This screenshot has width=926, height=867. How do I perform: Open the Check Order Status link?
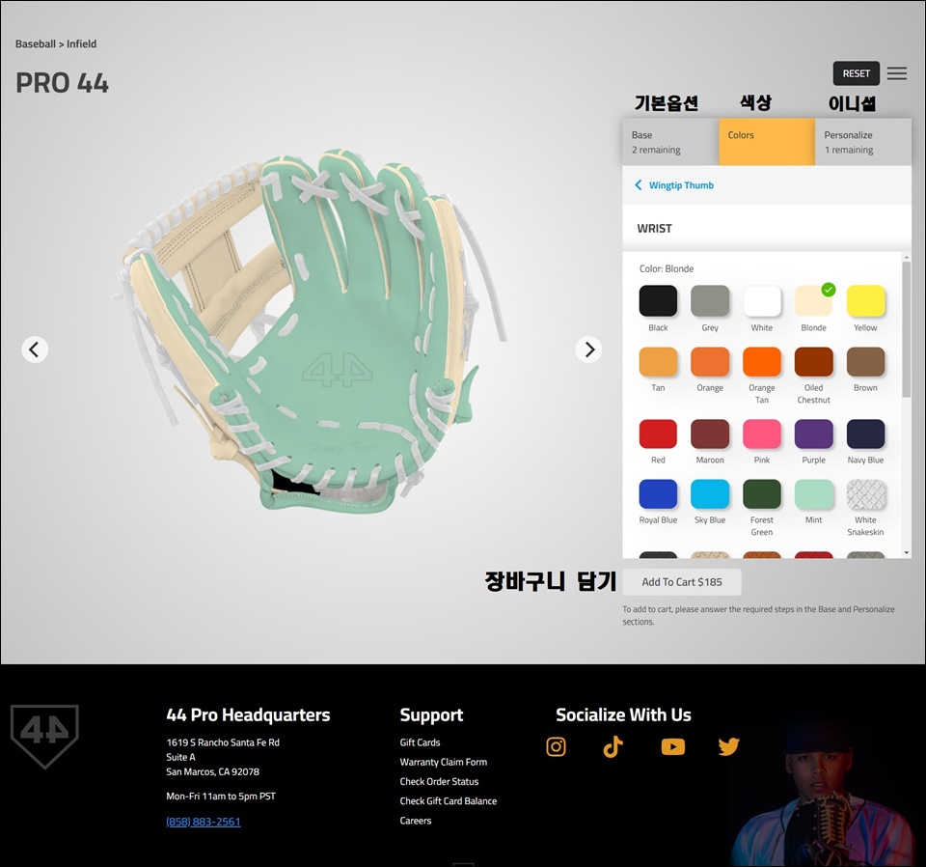click(x=440, y=781)
